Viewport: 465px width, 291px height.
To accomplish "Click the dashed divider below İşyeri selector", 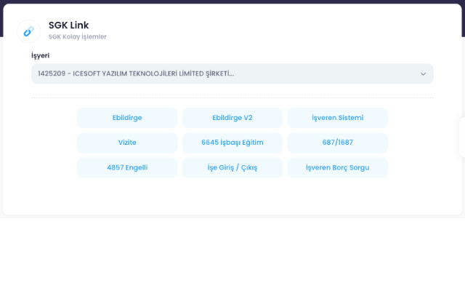I will [x=232, y=97].
